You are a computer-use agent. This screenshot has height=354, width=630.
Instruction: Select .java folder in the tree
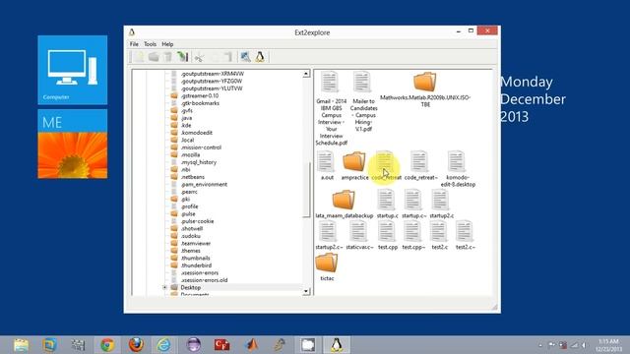[186, 118]
